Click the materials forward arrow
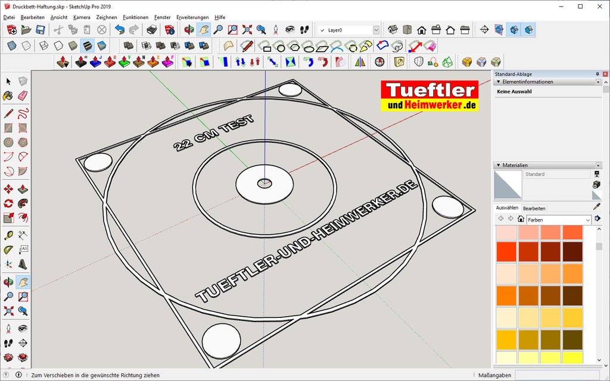Image resolution: width=610 pixels, height=381 pixels. pyautogui.click(x=511, y=219)
